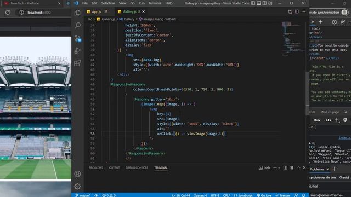
Task: Open notifications bell in status bar
Action: [x=303, y=195]
